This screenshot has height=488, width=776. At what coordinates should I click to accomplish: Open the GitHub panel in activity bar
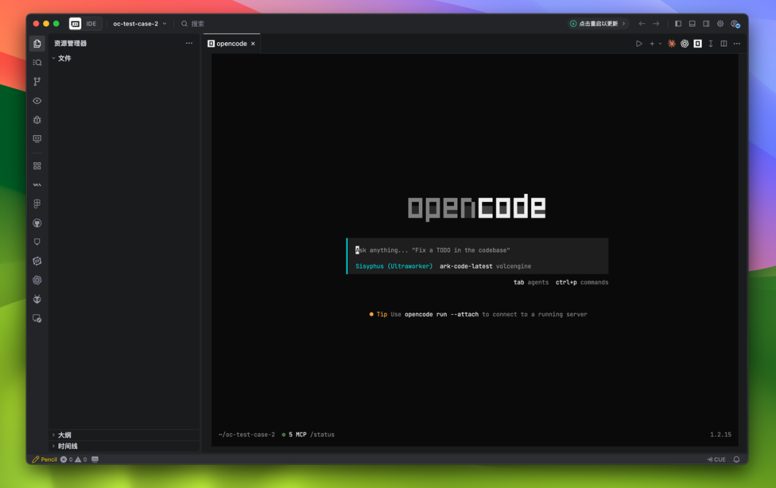pos(37,224)
